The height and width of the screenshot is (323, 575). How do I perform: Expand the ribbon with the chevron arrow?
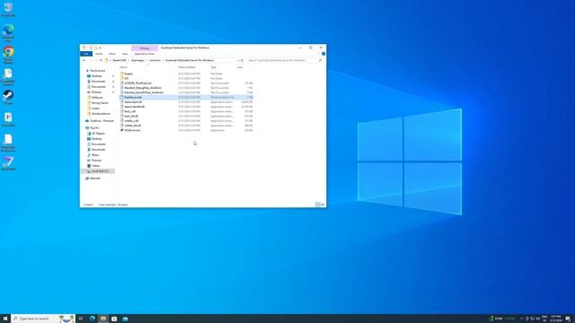pyautogui.click(x=319, y=54)
